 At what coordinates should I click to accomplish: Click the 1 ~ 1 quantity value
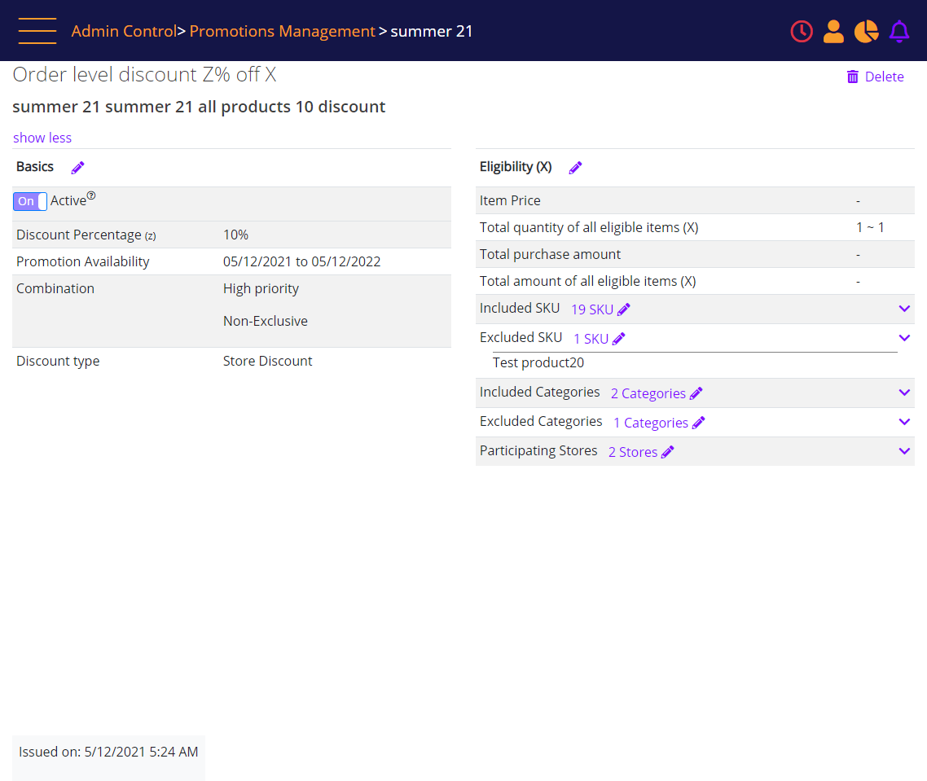point(870,227)
